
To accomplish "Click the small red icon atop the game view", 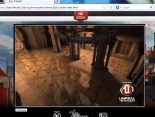I will coord(79,29).
